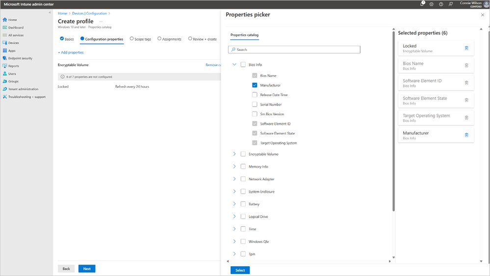Go to Configuration properties step
This screenshot has width=490, height=276.
[x=102, y=39]
